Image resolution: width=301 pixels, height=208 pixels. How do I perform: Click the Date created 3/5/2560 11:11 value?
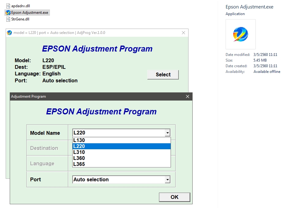pyautogui.click(x=265, y=66)
